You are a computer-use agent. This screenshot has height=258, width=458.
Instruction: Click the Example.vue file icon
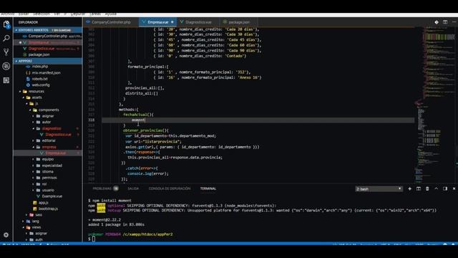coord(38,196)
